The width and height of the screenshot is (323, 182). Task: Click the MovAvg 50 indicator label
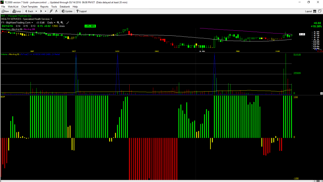tap(17, 29)
